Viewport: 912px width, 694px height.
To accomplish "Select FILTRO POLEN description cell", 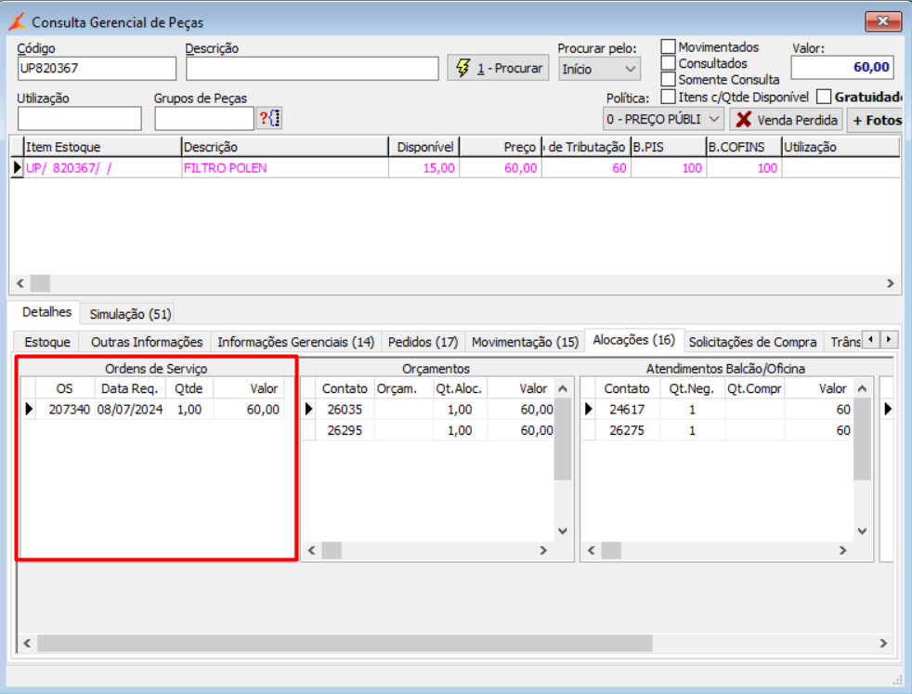I will point(285,168).
